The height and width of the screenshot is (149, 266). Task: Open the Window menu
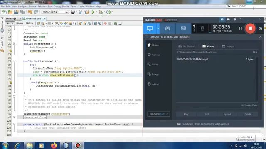(x=90, y=7)
